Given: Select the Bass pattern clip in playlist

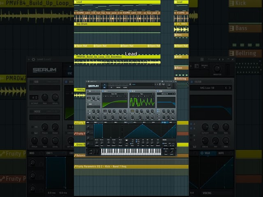Looking at the screenshot, I should pos(181,68).
